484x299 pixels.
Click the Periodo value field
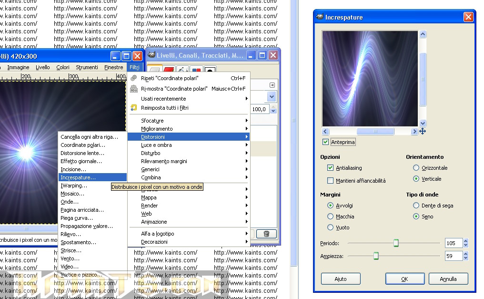(454, 243)
